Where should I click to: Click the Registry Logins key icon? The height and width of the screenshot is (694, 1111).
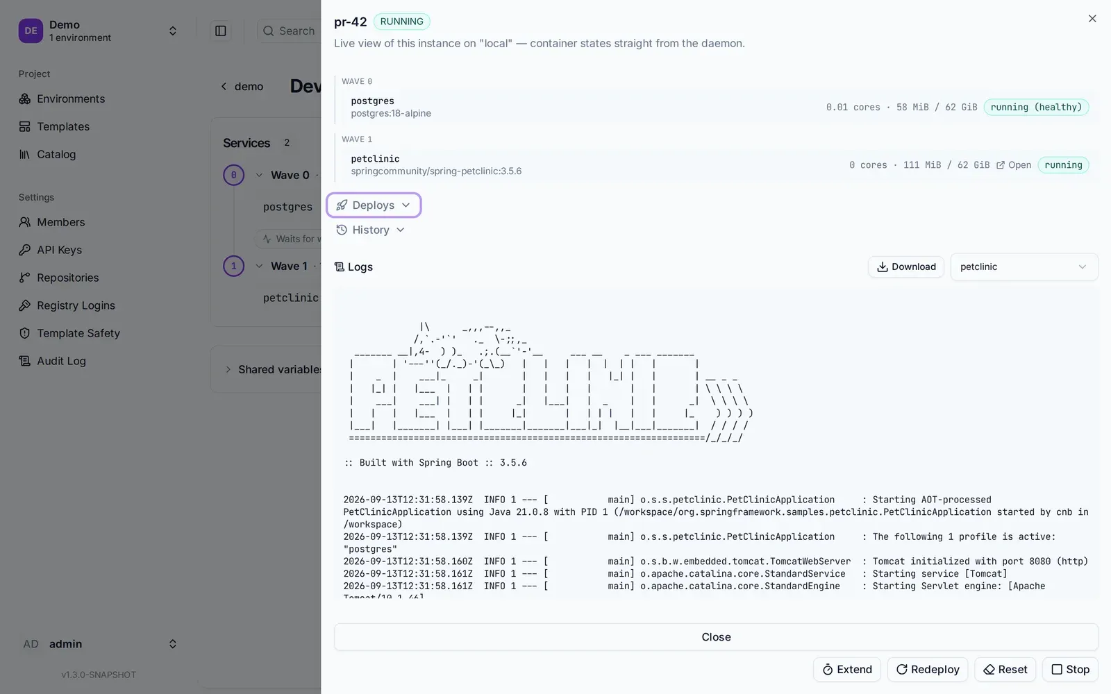tap(24, 305)
